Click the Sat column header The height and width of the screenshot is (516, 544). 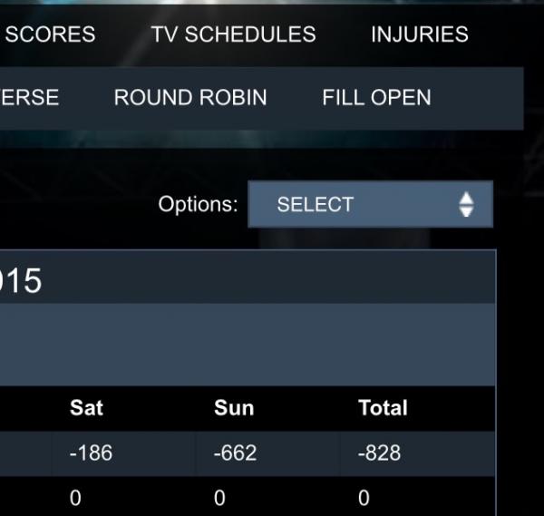coord(86,408)
